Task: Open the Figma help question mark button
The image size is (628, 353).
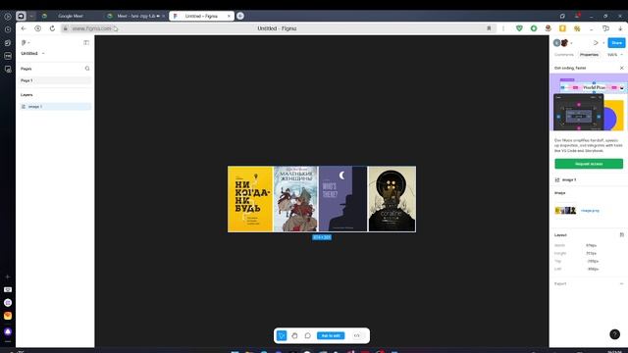Action: [x=615, y=334]
